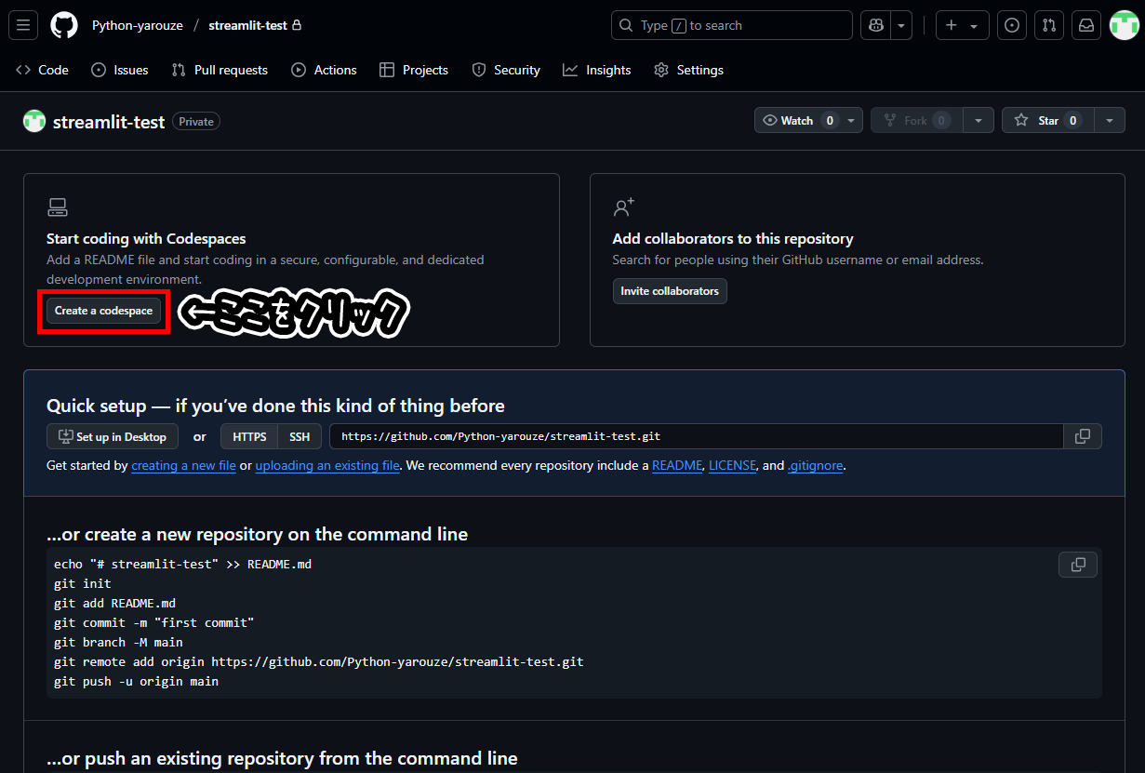Click the LICENSE link
This screenshot has height=773, width=1145.
pos(733,465)
